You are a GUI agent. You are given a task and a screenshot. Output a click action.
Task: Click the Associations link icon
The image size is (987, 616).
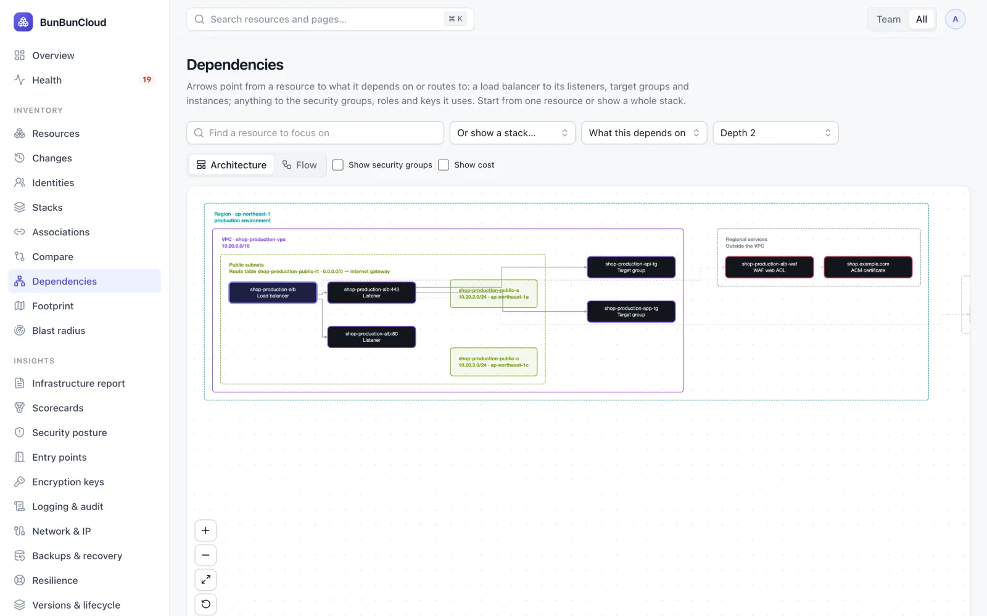tap(20, 232)
